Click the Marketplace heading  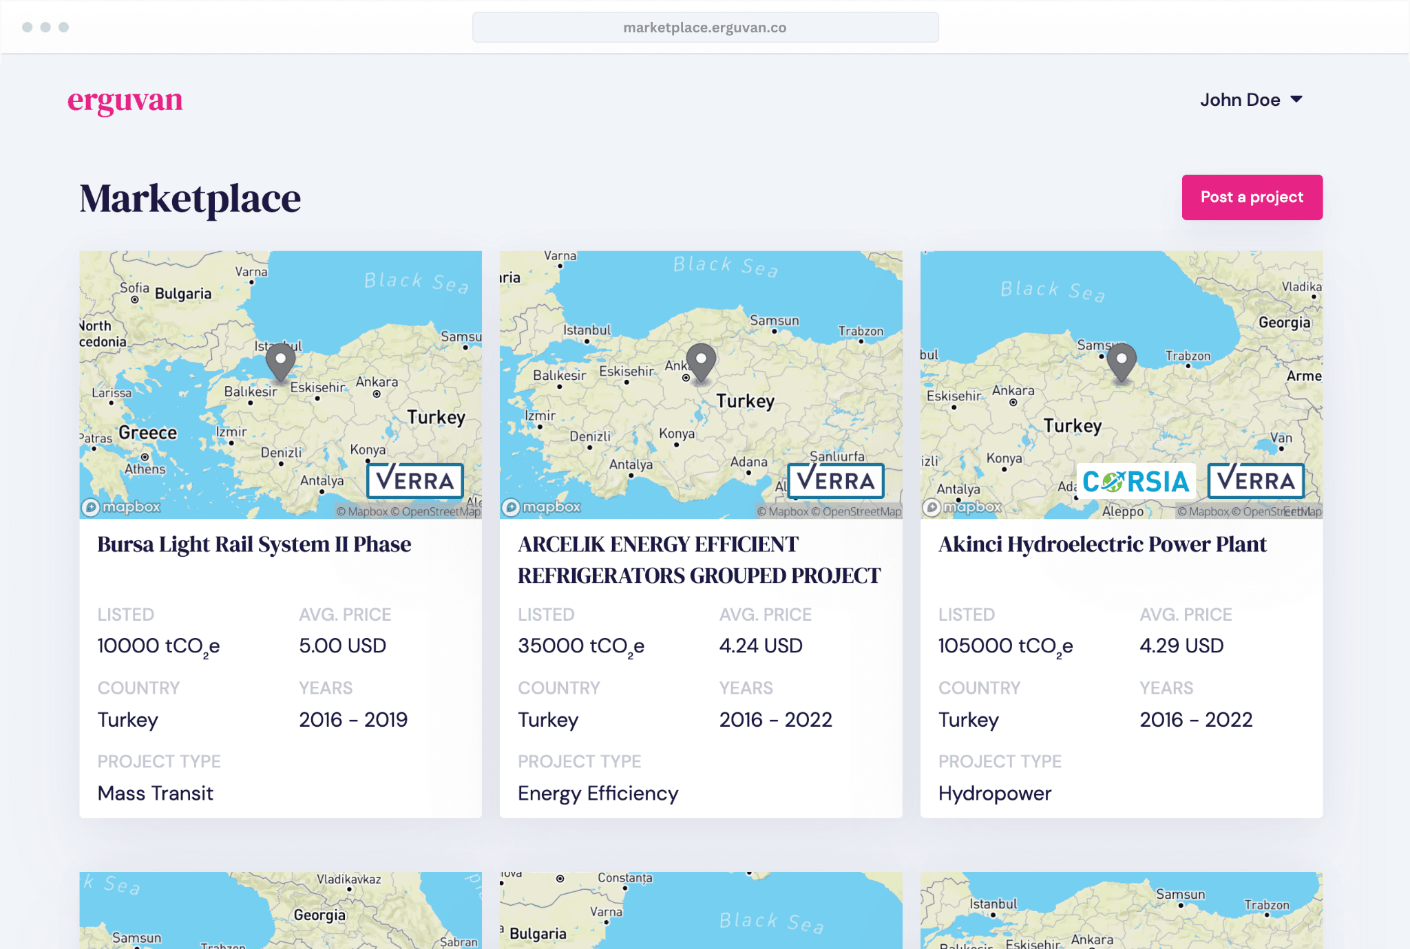point(190,199)
